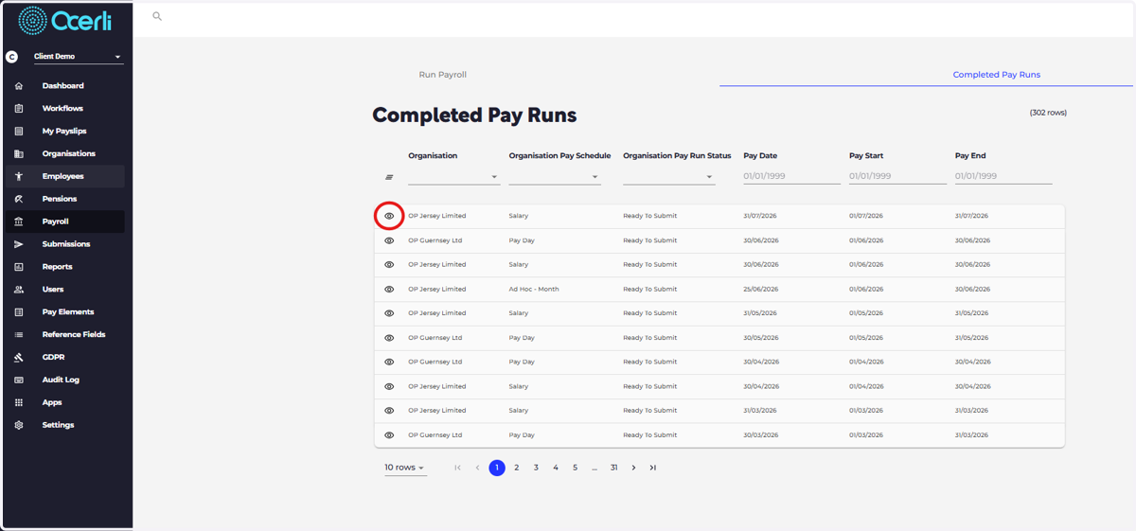Go to next page arrow in pagination

633,468
